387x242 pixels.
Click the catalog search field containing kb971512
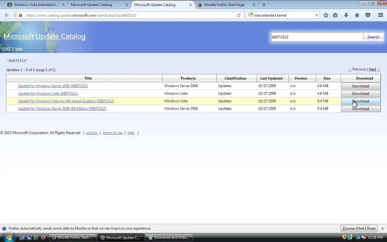point(317,37)
